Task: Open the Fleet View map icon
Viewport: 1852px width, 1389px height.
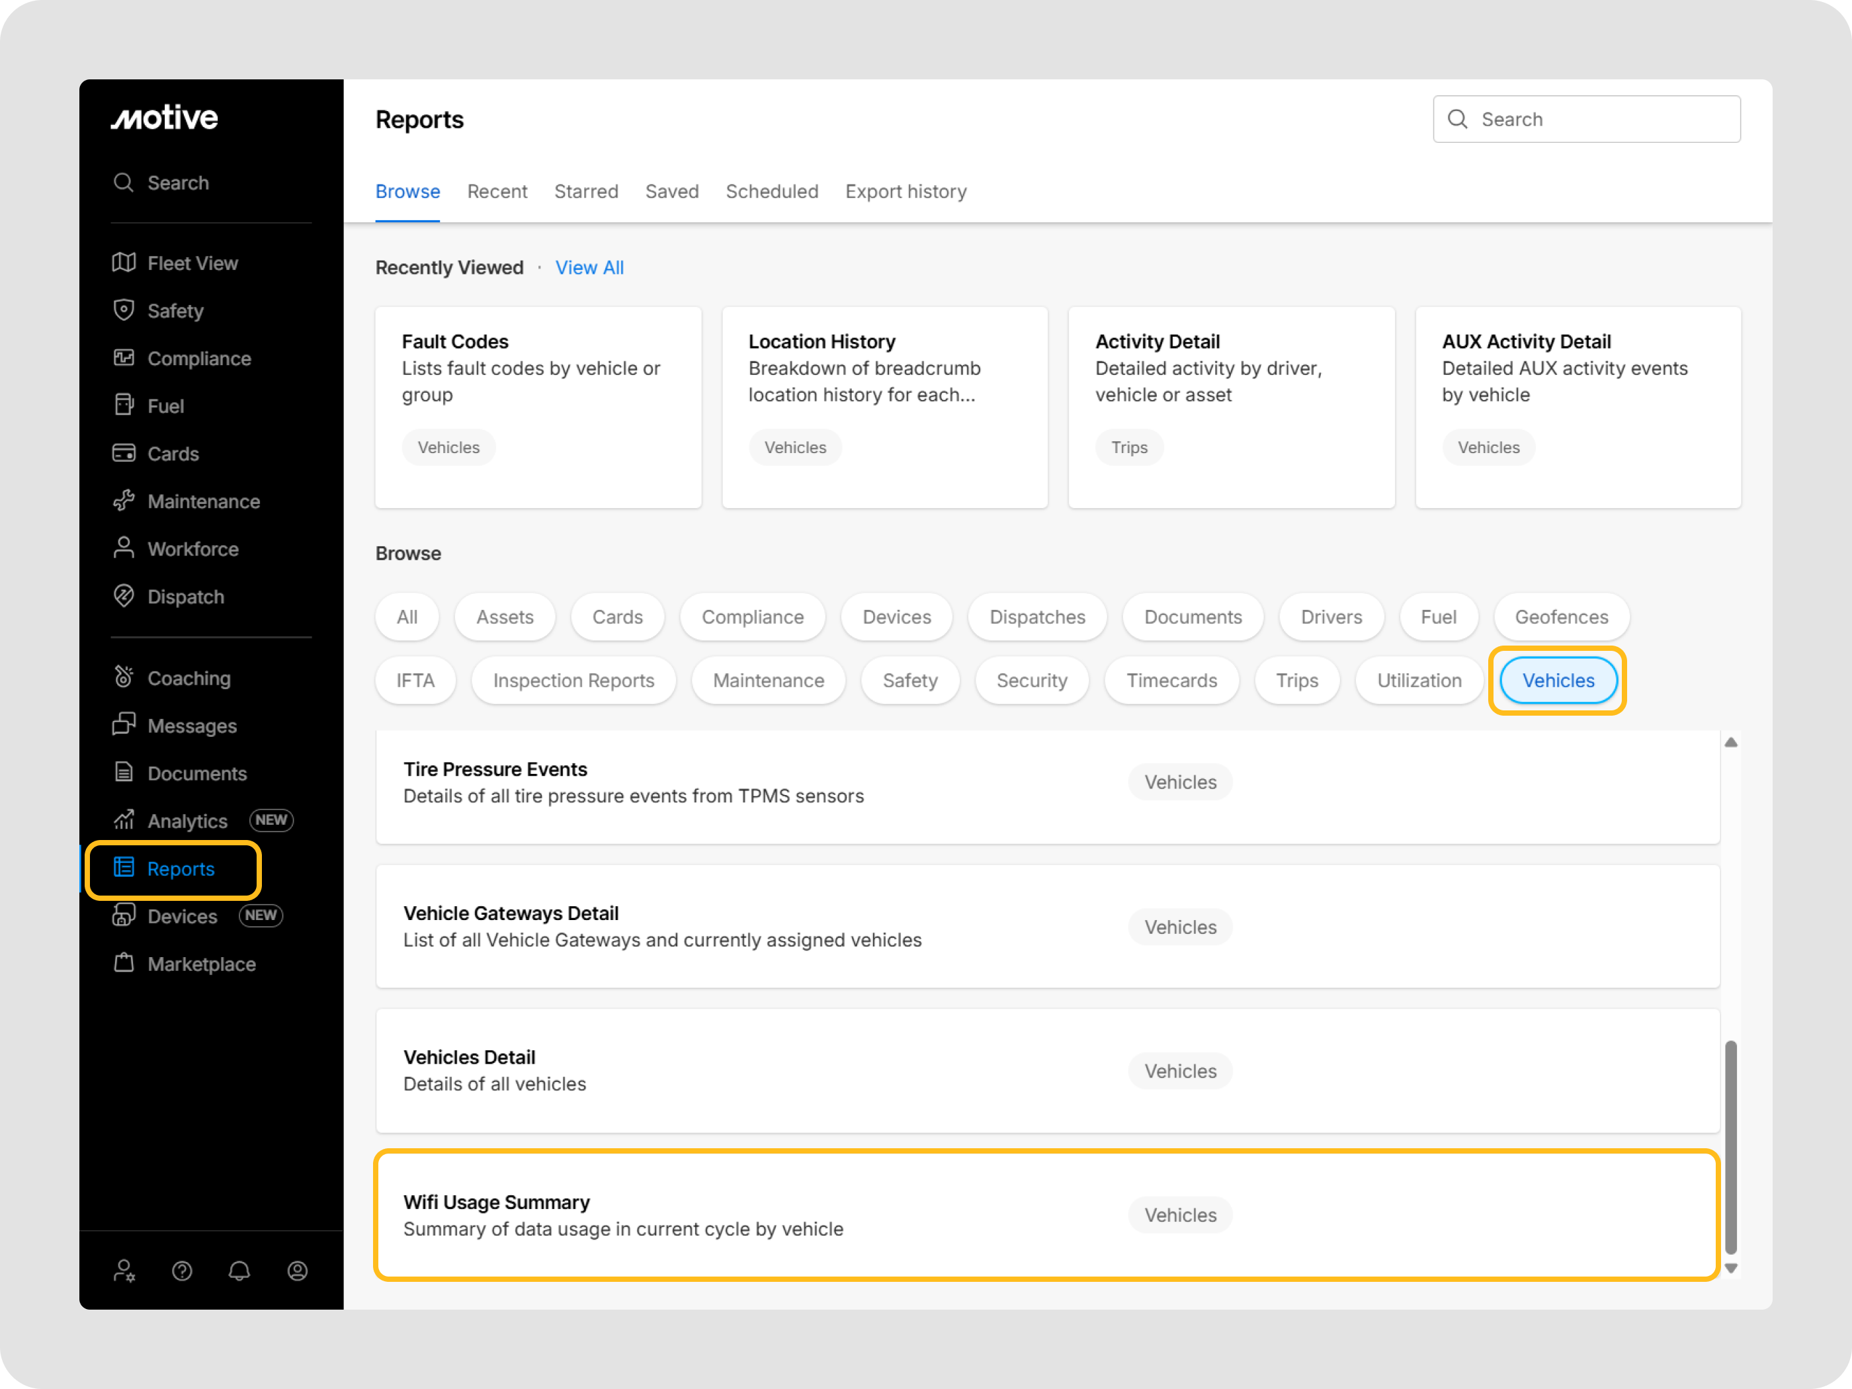Action: (124, 263)
